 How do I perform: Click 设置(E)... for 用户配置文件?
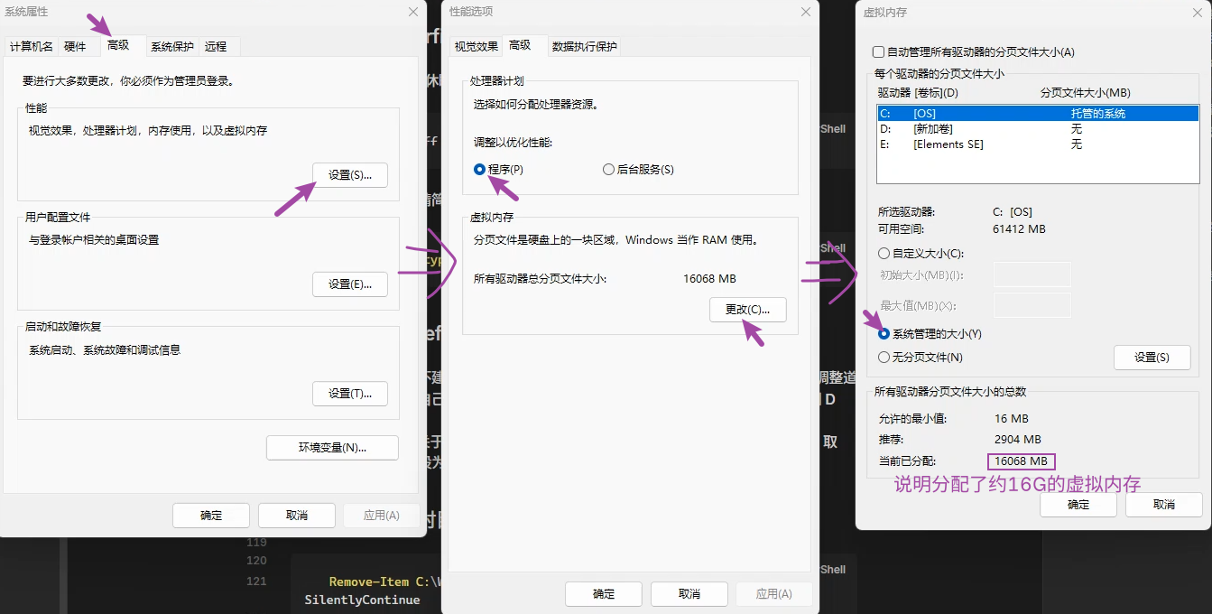[350, 284]
